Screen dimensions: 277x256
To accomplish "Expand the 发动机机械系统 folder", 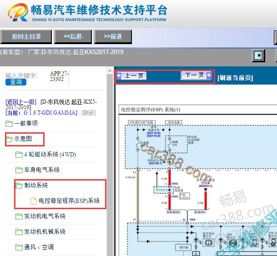I will pyautogui.click(x=45, y=231).
